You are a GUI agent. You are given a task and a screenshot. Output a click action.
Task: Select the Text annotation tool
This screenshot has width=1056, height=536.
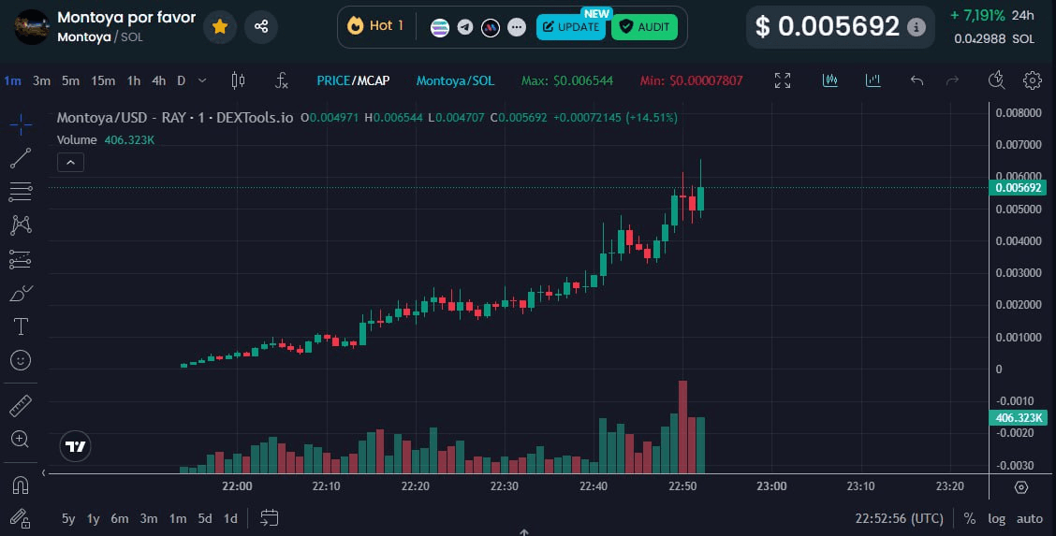pyautogui.click(x=21, y=326)
